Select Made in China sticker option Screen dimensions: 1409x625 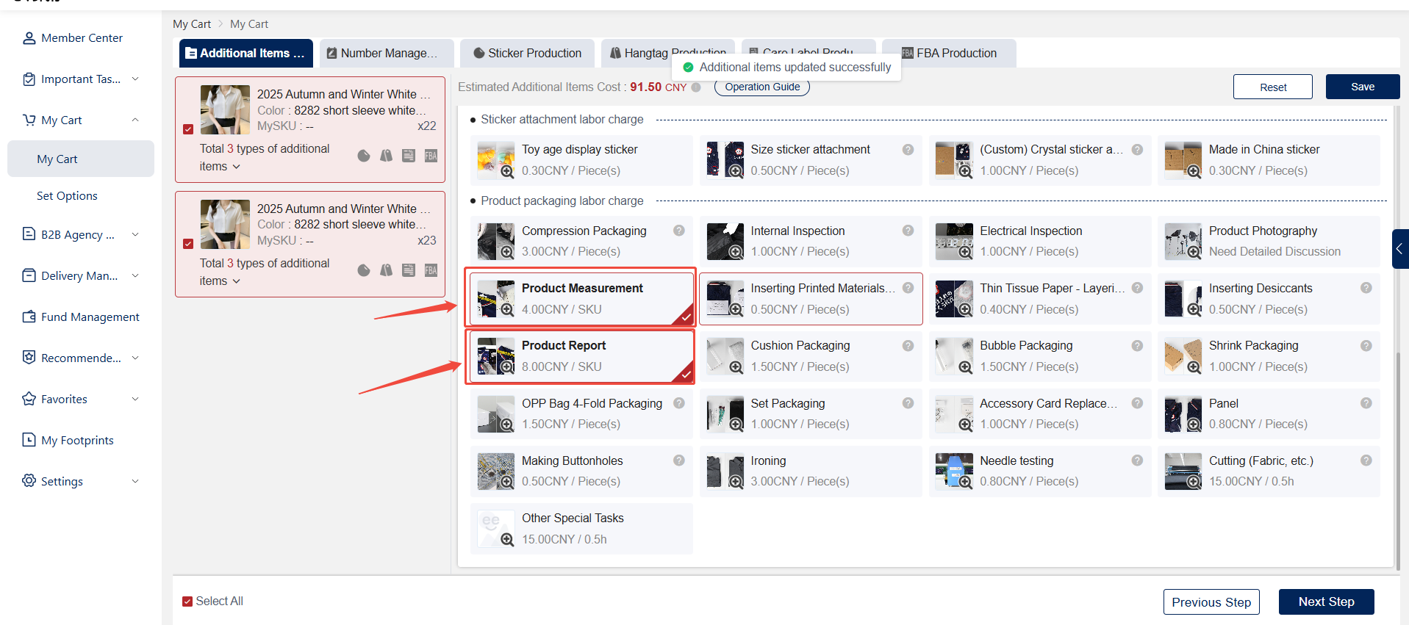(x=1269, y=160)
